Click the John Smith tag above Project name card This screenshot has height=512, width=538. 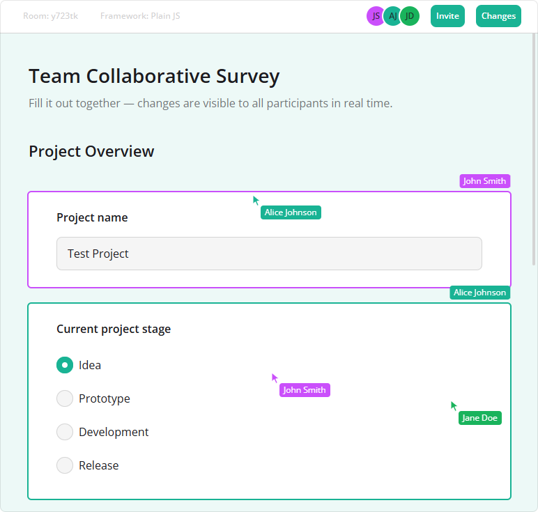click(484, 181)
